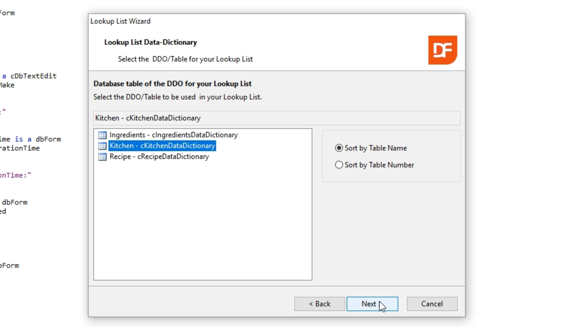Click rationTime text in background code
The width and height of the screenshot is (583, 328).
20,148
